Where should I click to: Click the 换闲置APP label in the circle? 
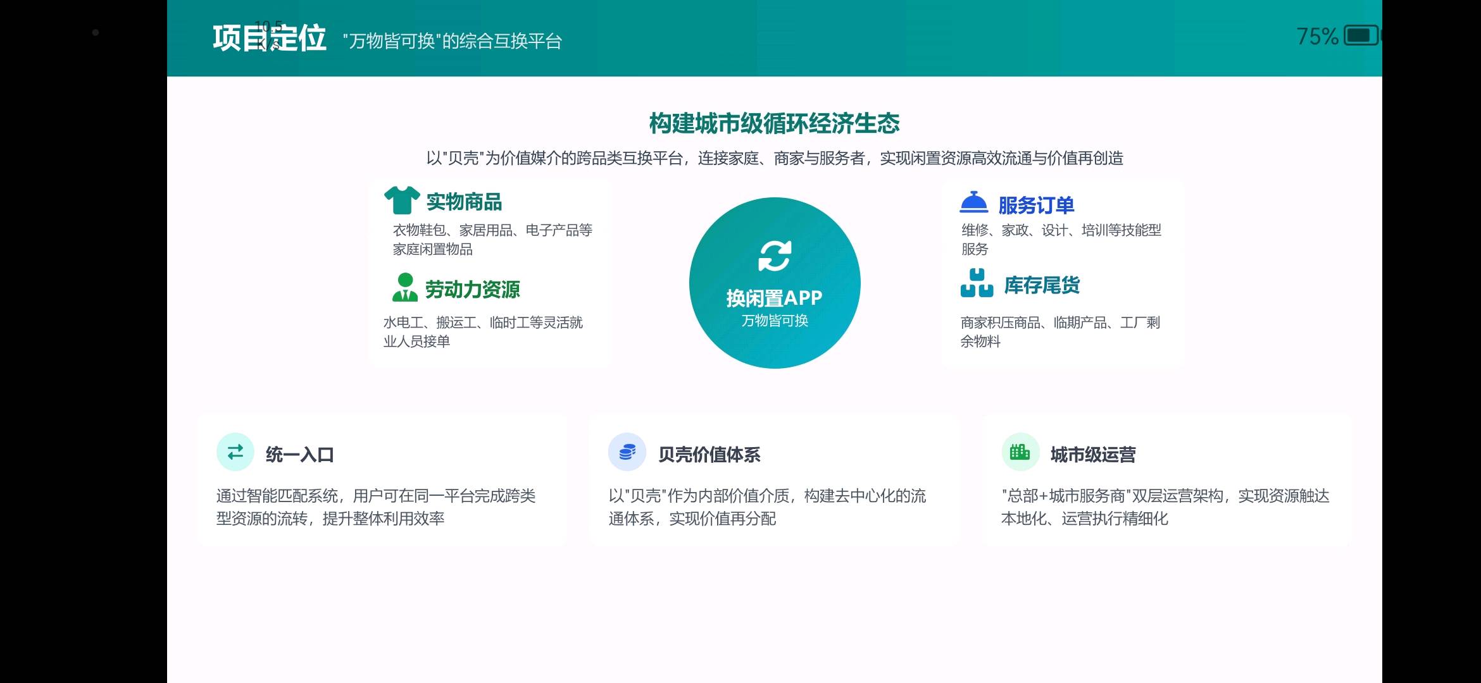click(774, 297)
